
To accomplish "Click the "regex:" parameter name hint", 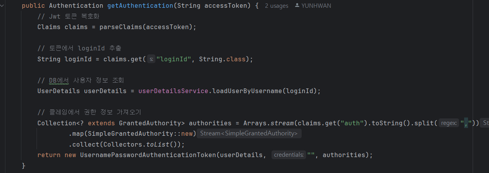I will (x=449, y=123).
